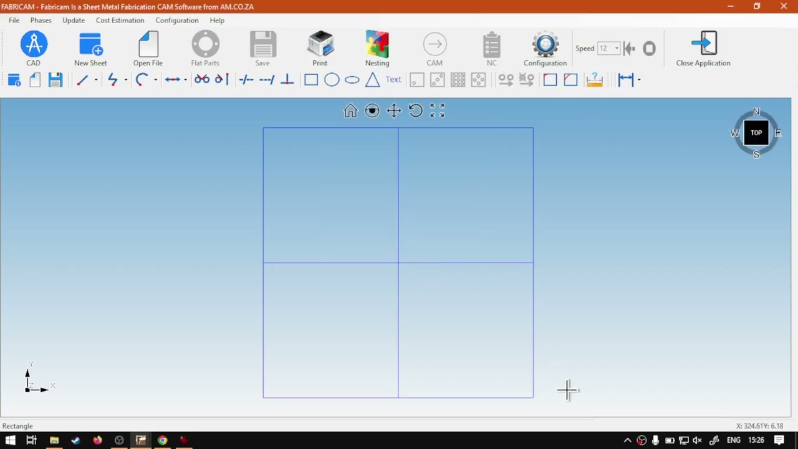Click the Open File icon
This screenshot has width=798, height=449.
[148, 44]
